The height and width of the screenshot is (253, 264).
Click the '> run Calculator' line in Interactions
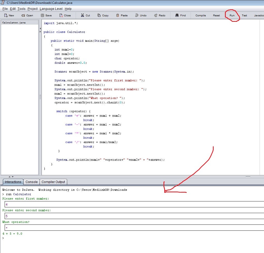coord(17,194)
